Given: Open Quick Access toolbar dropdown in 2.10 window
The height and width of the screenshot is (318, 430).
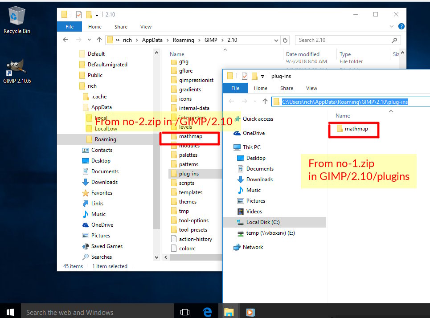Looking at the screenshot, I should point(97,15).
